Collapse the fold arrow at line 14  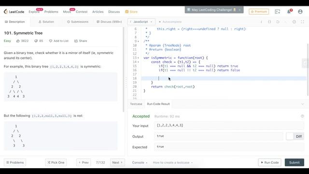(139, 62)
